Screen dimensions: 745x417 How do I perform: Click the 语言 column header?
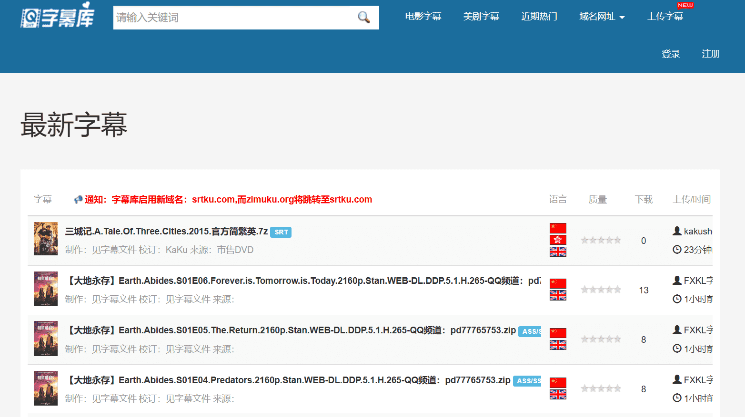tap(558, 200)
